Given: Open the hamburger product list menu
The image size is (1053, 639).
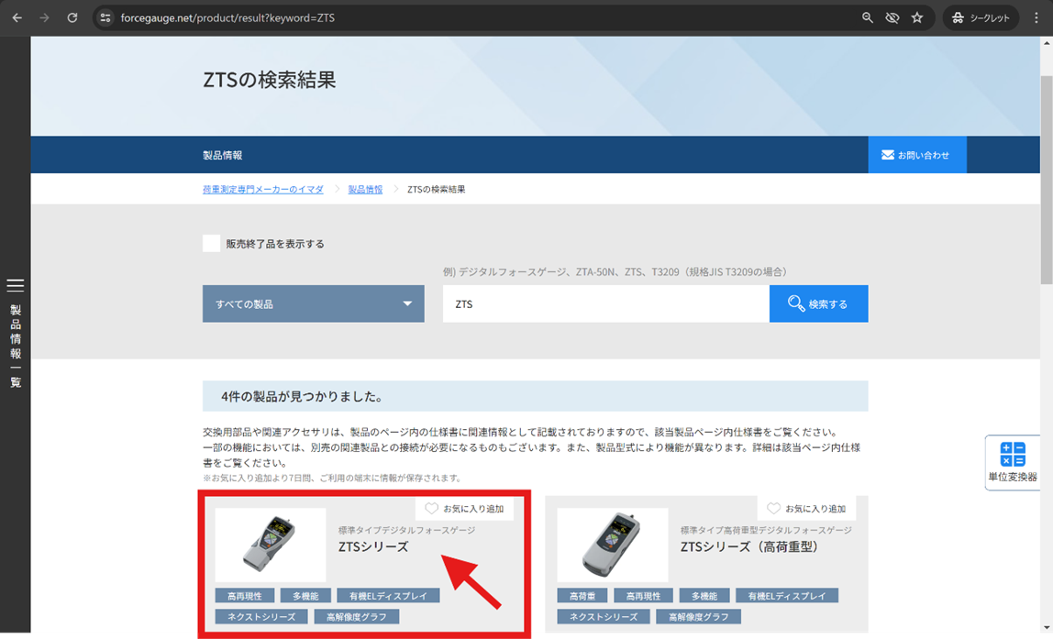Looking at the screenshot, I should click(15, 286).
